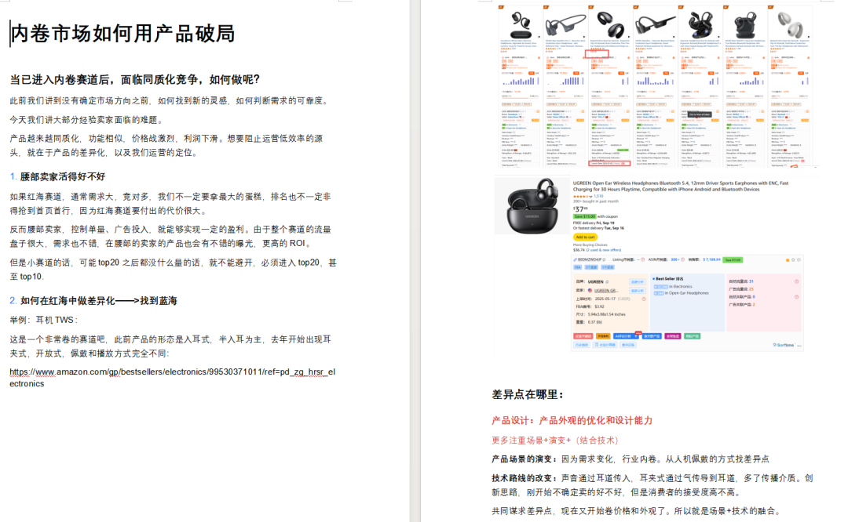Click the paragraph beginning 技术路线的改变

pos(652,485)
